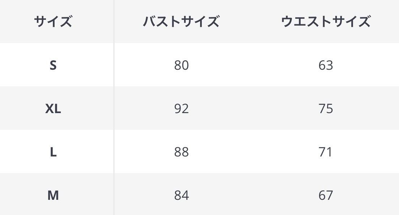
Task: Pick the waist measurement for size S
Action: coord(326,65)
